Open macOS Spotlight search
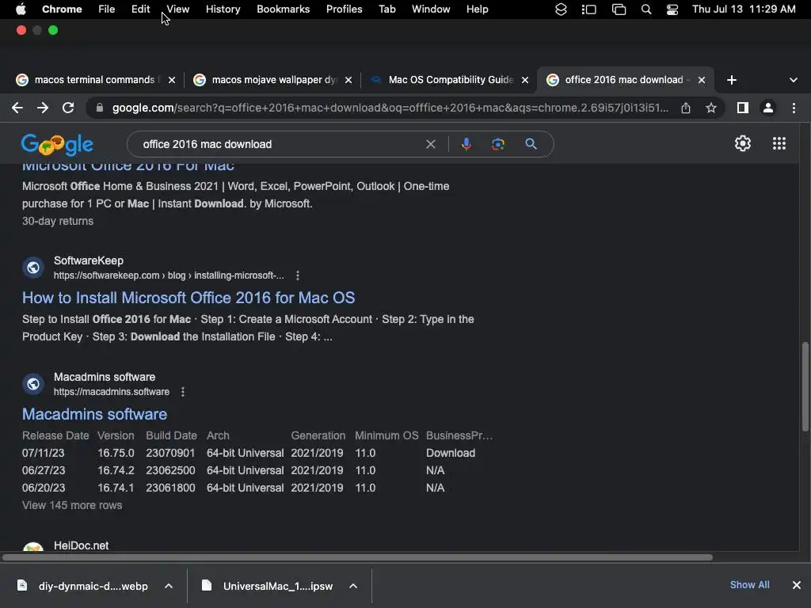This screenshot has width=811, height=608. (x=646, y=9)
